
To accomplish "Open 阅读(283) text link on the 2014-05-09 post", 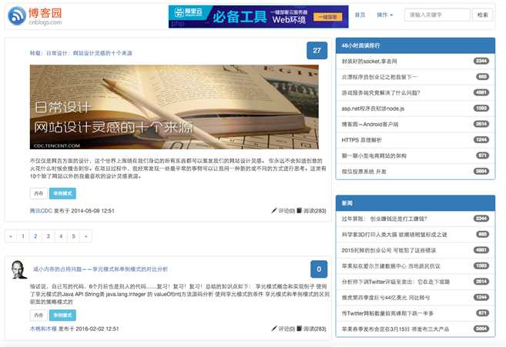I will point(315,211).
